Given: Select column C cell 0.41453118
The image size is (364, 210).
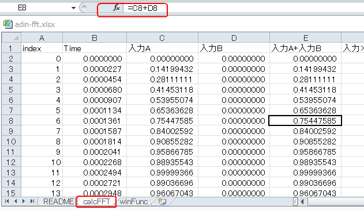Looking at the screenshot, I should point(162,90).
